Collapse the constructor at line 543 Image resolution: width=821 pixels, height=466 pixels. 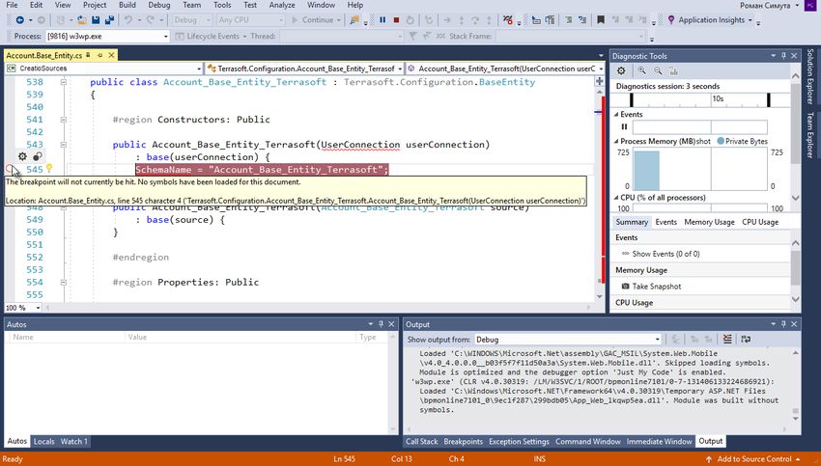[x=64, y=145]
